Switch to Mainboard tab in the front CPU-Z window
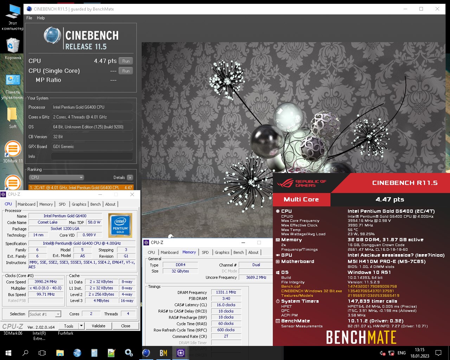This screenshot has width=450, height=360. tap(26, 204)
